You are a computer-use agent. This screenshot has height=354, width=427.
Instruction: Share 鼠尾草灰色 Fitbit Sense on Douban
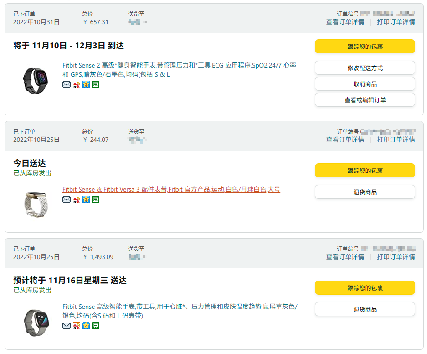coord(96,326)
